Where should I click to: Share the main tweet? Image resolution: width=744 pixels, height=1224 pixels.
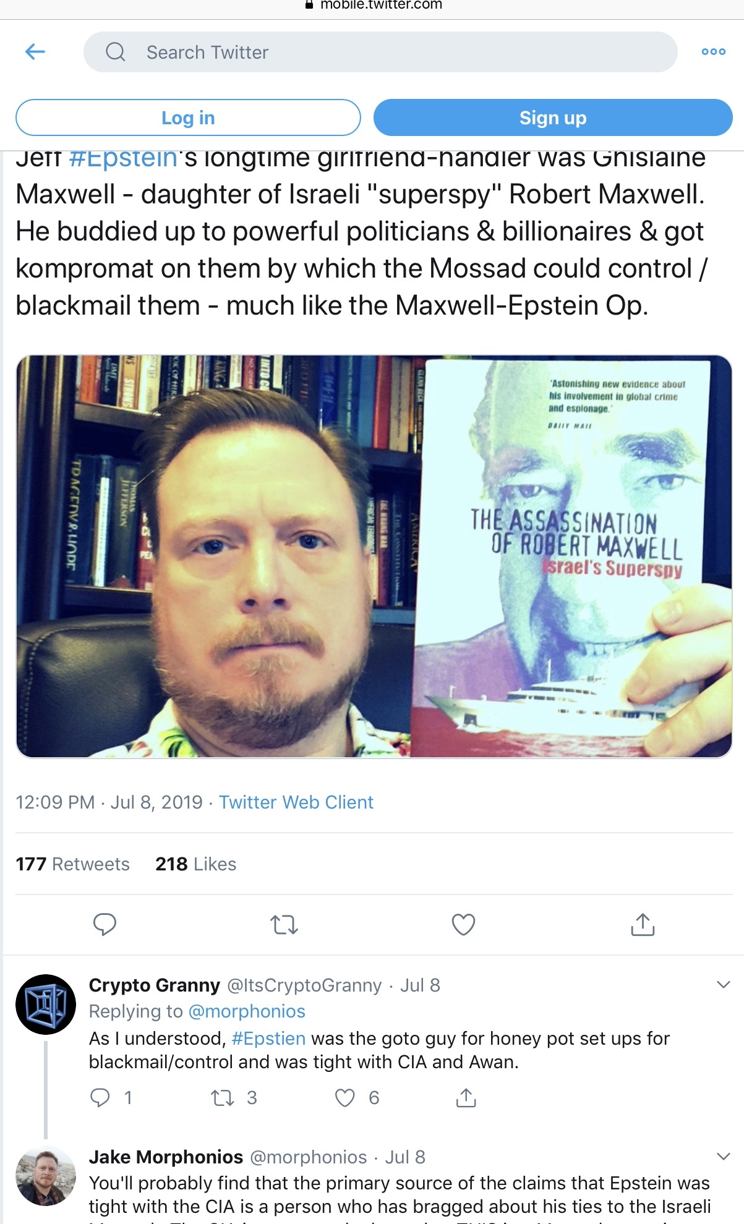(643, 924)
